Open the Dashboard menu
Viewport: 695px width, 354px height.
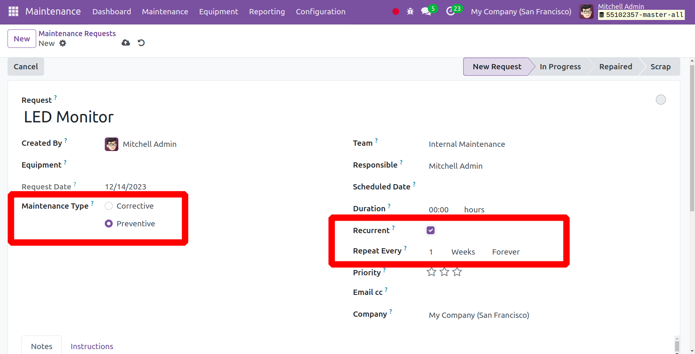pyautogui.click(x=112, y=12)
